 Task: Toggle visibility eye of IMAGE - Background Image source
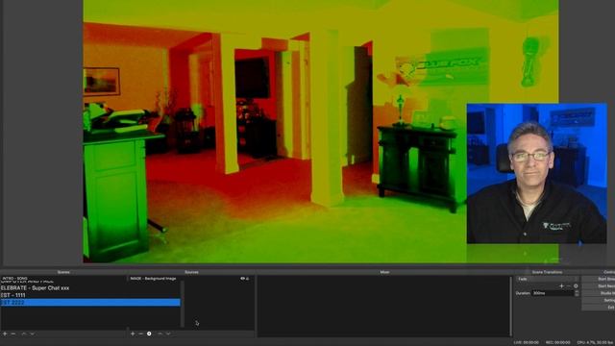[x=242, y=279]
